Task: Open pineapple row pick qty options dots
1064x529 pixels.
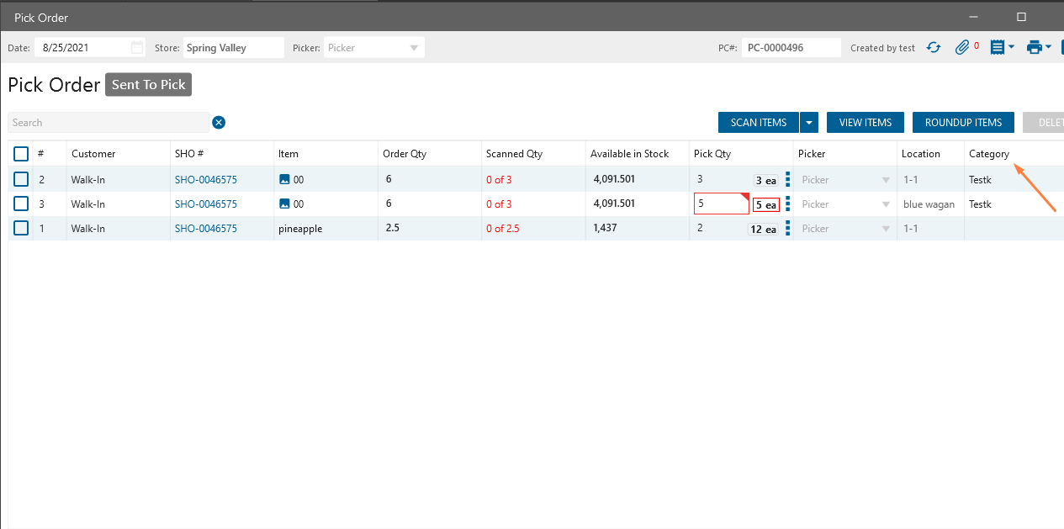Action: pyautogui.click(x=788, y=228)
